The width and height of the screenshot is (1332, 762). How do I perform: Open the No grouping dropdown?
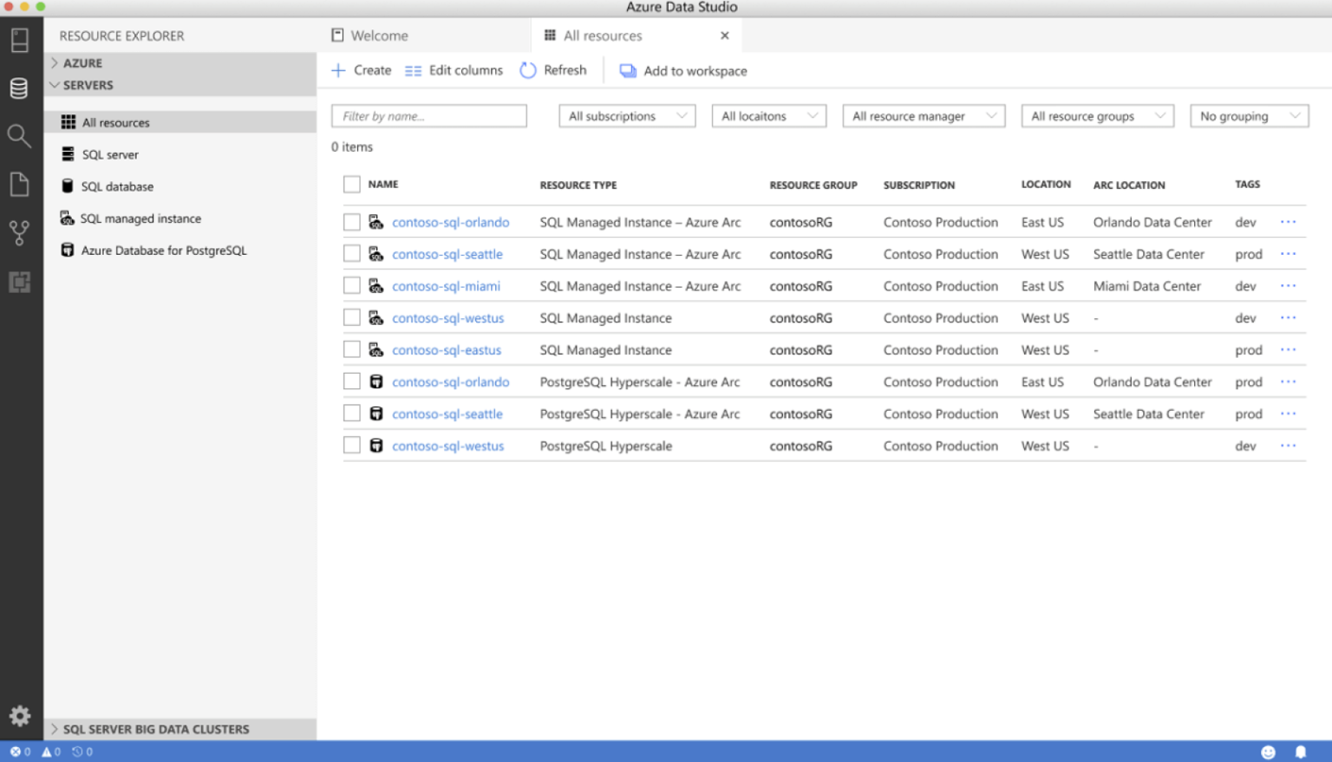coord(1248,115)
